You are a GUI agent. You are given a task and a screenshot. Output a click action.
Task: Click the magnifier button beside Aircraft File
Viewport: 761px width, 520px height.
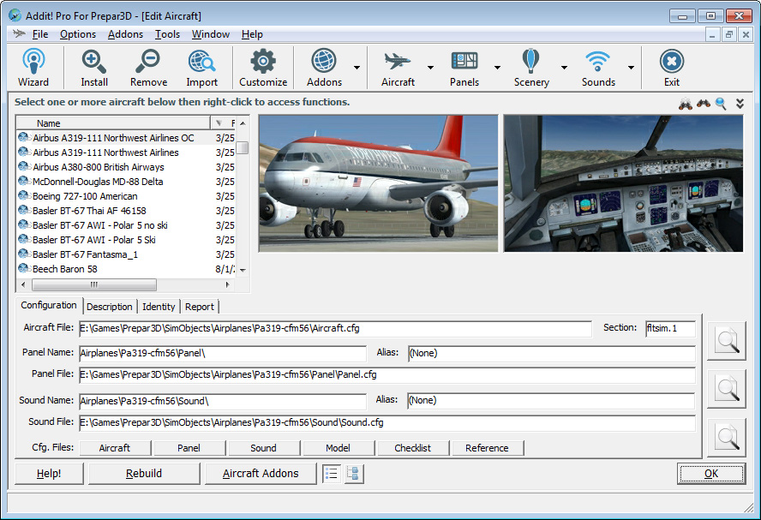click(x=727, y=341)
